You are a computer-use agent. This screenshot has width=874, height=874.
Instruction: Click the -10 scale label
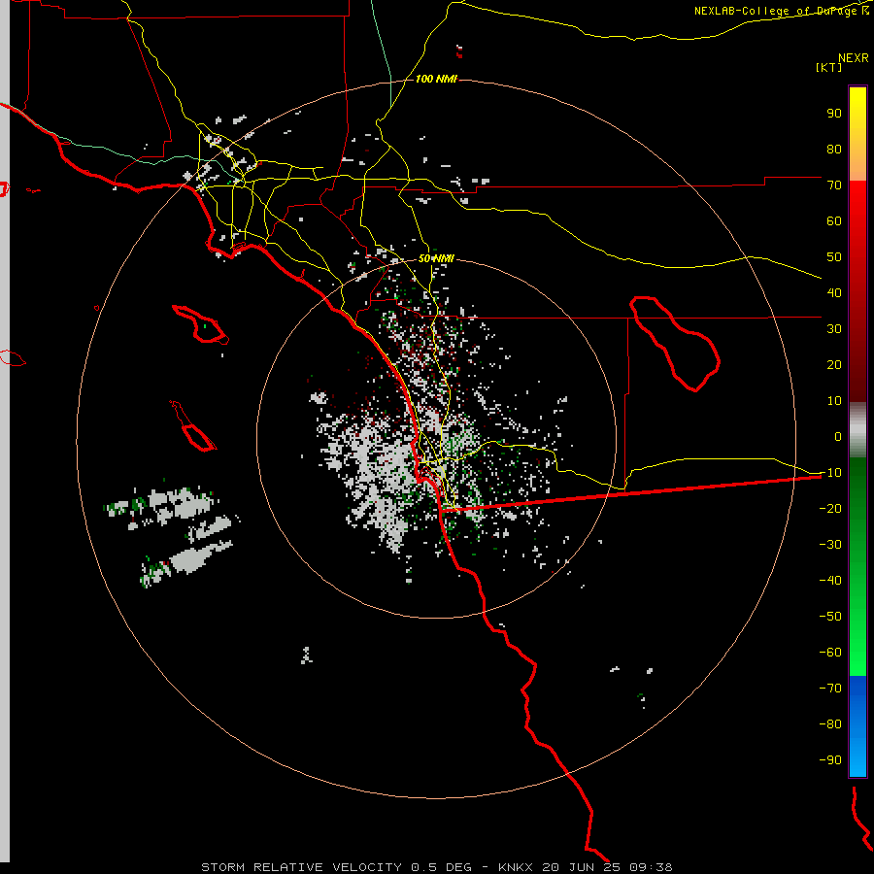tap(830, 473)
